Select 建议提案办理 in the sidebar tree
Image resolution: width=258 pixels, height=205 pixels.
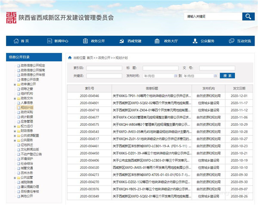click(30, 187)
